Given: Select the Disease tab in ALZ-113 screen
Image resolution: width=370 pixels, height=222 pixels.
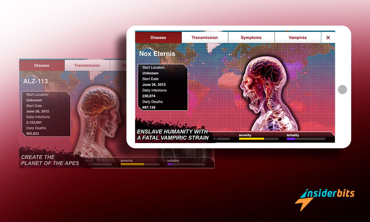Looking at the screenshot, I should [x=42, y=65].
